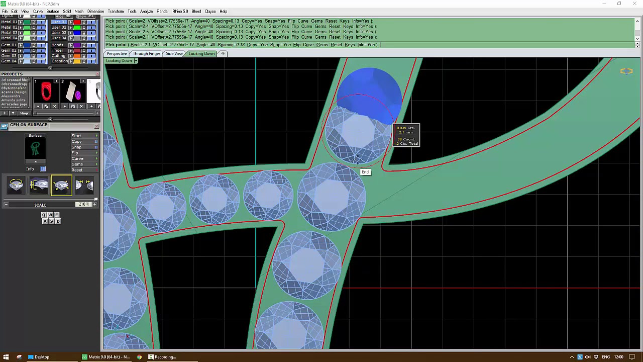This screenshot has width=643, height=362.
Task: Expand arrow on project thumbnail 2
Action: (x=83, y=81)
